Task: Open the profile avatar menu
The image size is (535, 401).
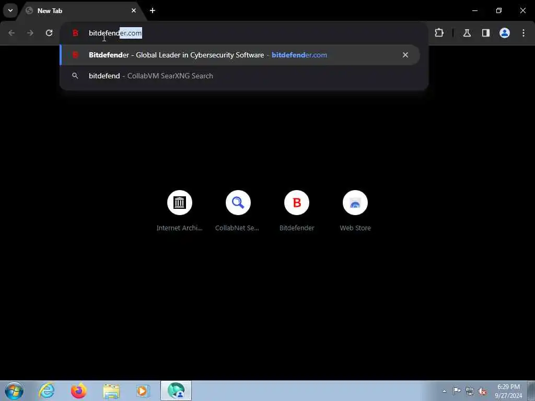Action: [x=505, y=33]
